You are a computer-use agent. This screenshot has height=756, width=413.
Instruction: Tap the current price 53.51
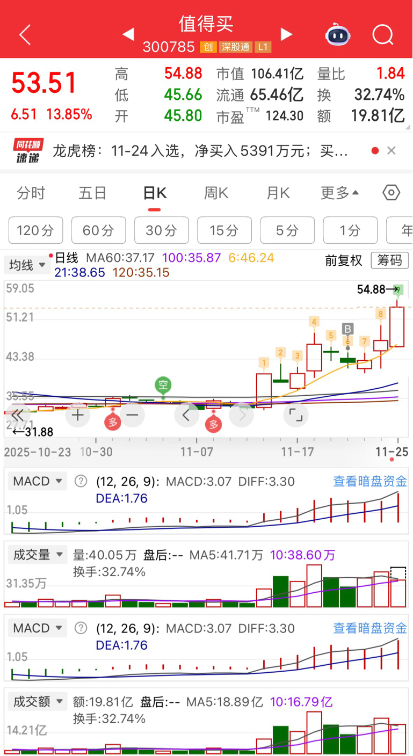pos(45,83)
